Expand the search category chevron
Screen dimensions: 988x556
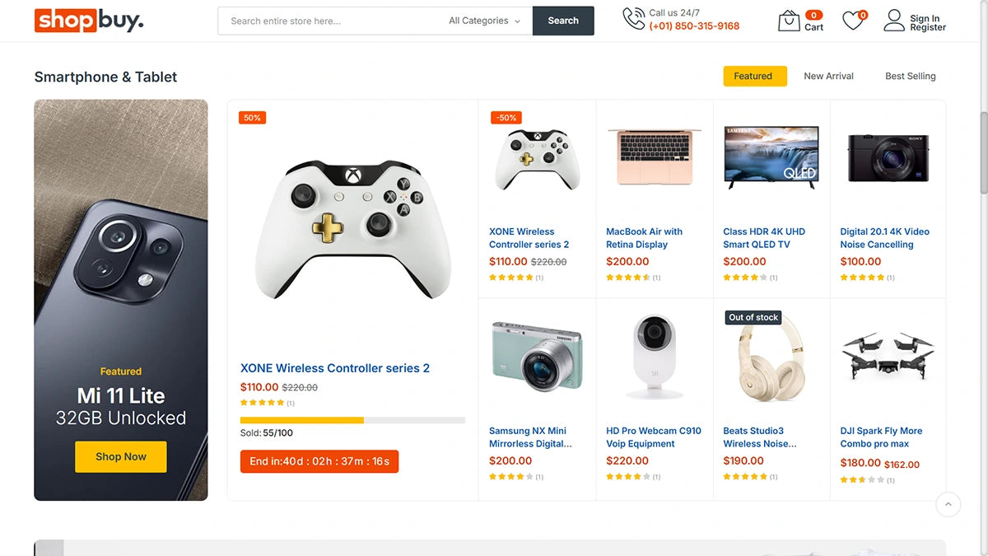(x=517, y=21)
